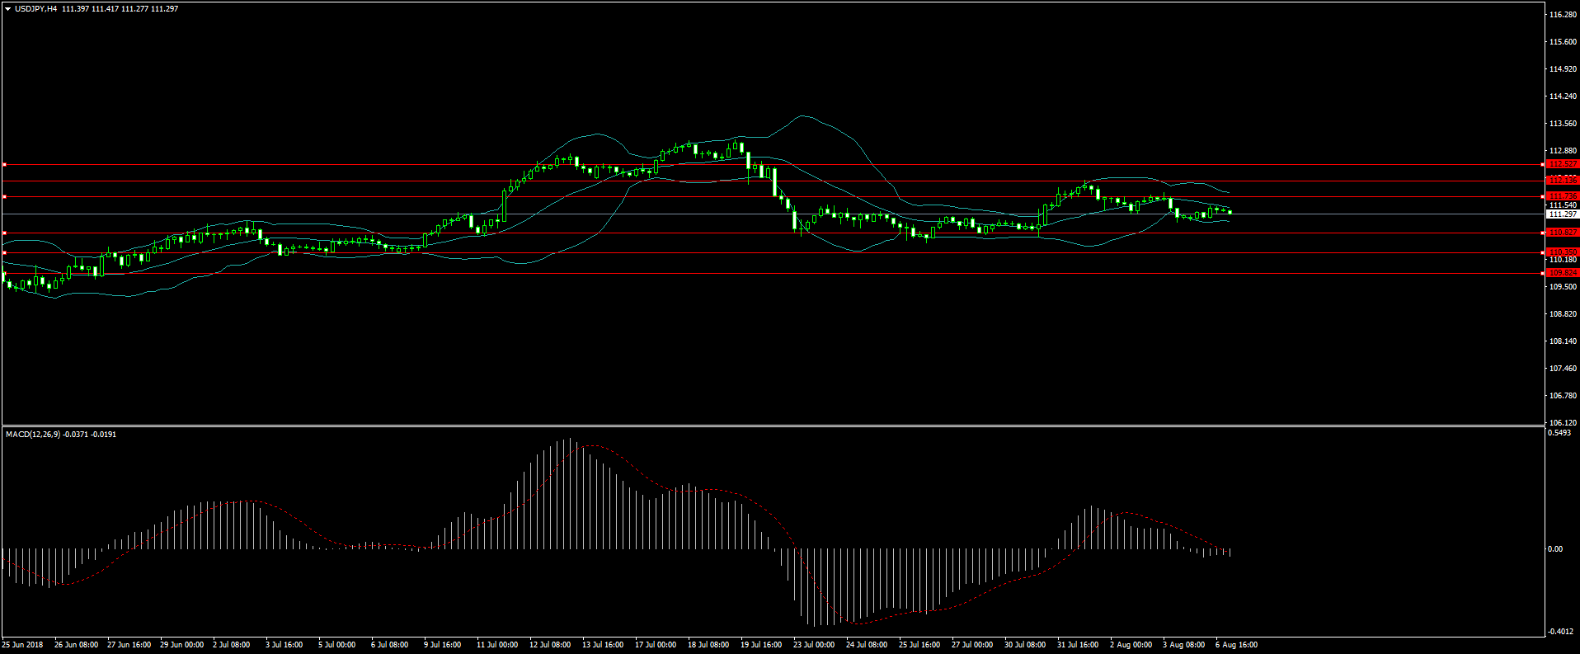Click the 11 Jul 00:00 time label

[497, 645]
